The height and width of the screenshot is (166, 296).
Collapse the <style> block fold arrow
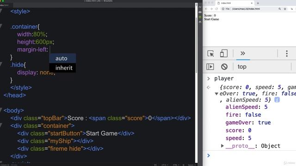(x=1, y=11)
